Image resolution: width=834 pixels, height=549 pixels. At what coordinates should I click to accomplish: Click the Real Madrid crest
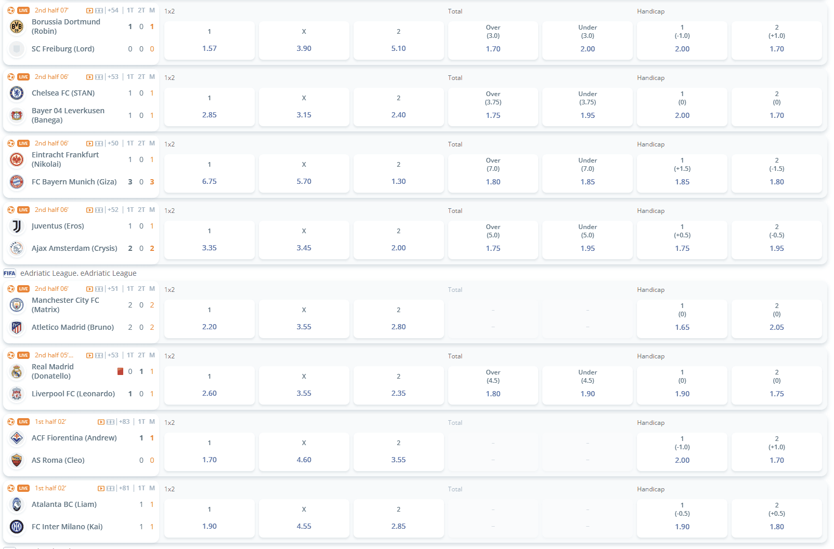click(x=17, y=371)
